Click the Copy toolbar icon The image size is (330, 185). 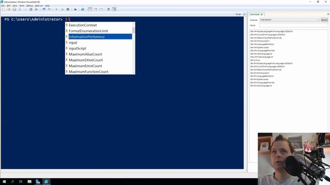[x=25, y=9]
